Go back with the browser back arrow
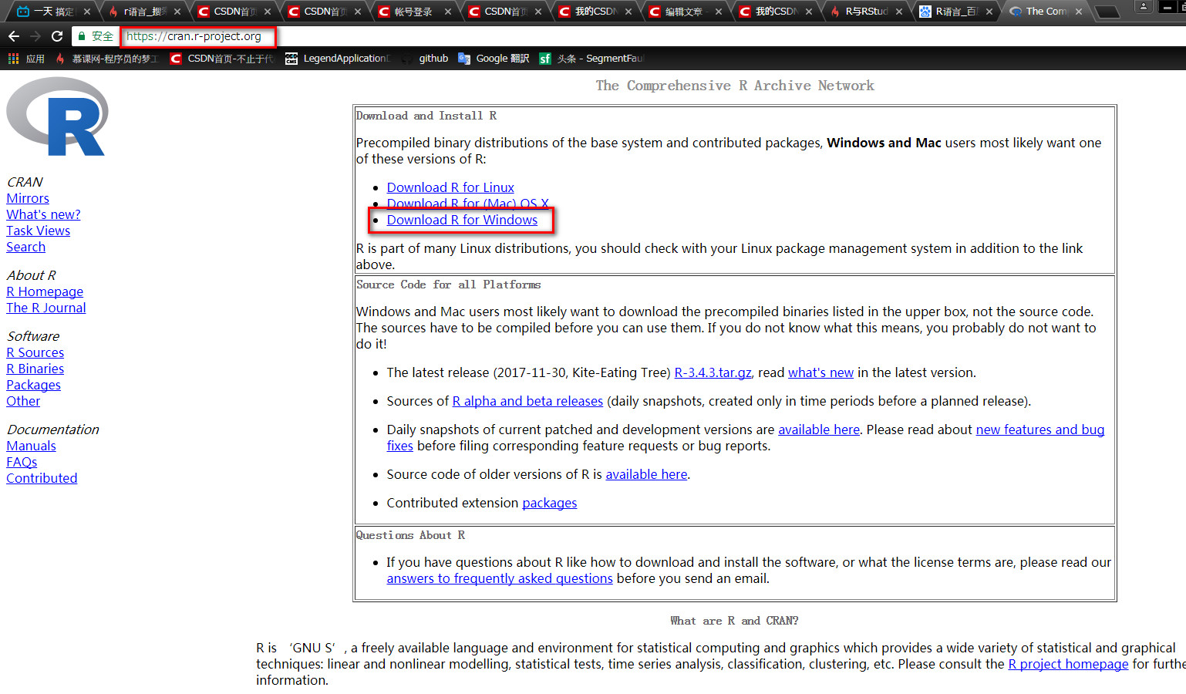The image size is (1186, 694). click(14, 36)
